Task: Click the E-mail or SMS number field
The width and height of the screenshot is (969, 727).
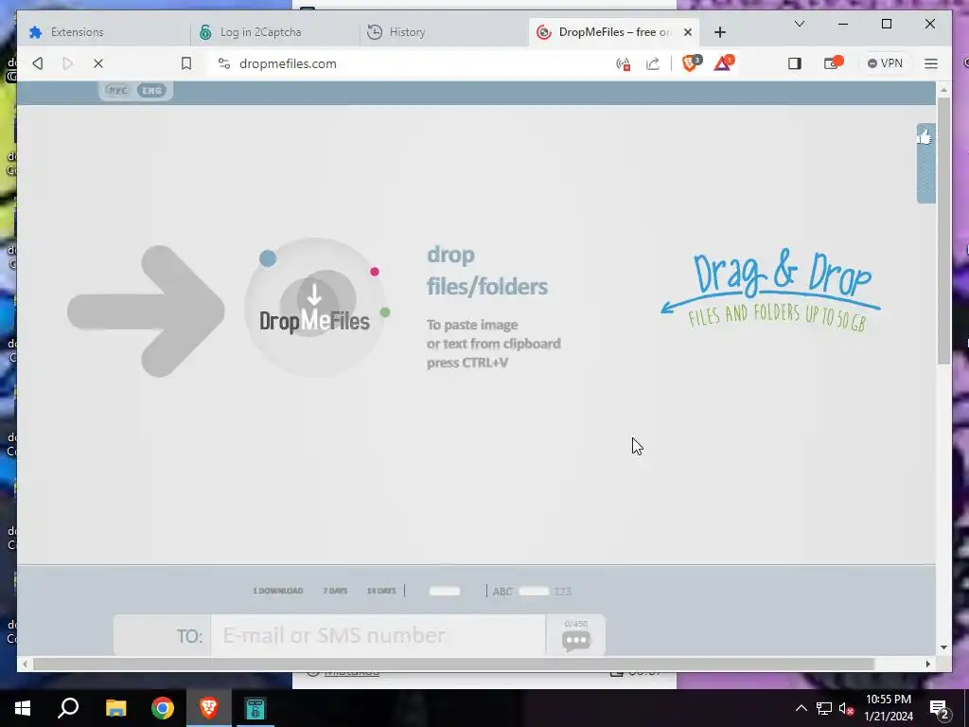Action: 379,635
